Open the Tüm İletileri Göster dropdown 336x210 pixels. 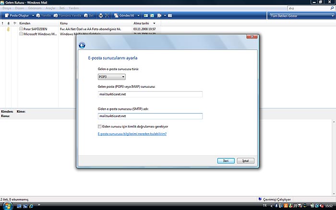coord(302,16)
